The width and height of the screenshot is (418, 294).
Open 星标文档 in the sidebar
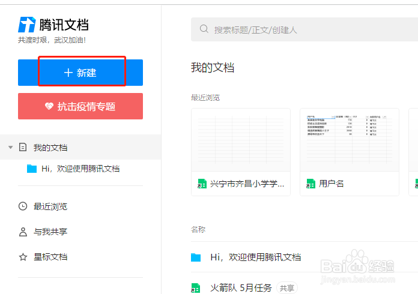pyautogui.click(x=50, y=257)
